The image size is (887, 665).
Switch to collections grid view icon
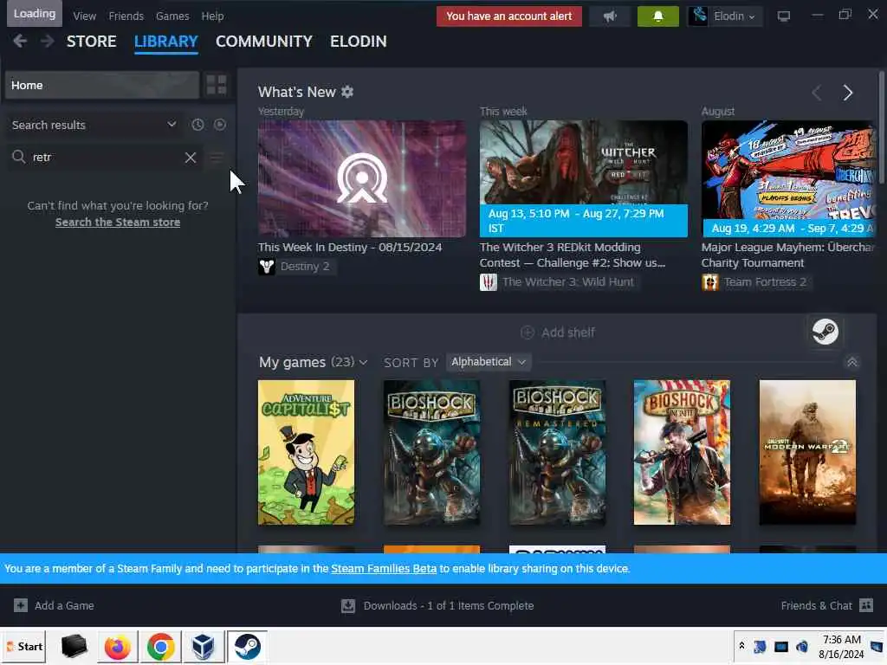(217, 85)
